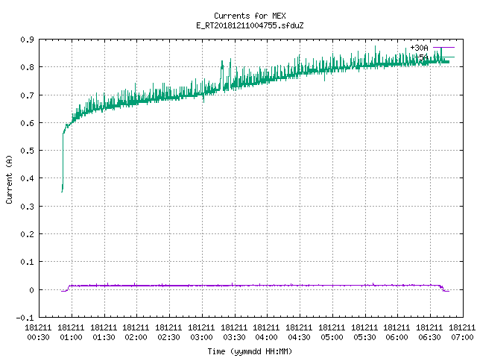The width and height of the screenshot is (477, 358).
Task: Click the green +5A legend line sample
Action: pyautogui.click(x=443, y=57)
